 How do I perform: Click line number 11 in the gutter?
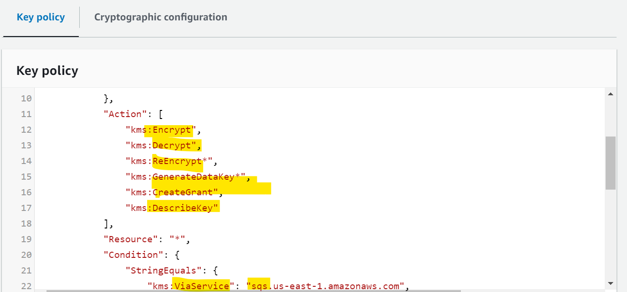coord(26,114)
